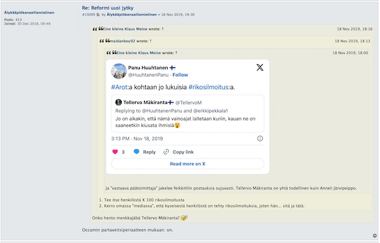The image size is (380, 243).
Task: Click the post icon next to #15095
Action: 98,15
